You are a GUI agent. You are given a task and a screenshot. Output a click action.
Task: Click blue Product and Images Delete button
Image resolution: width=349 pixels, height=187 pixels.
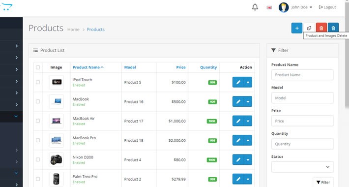coord(333,28)
